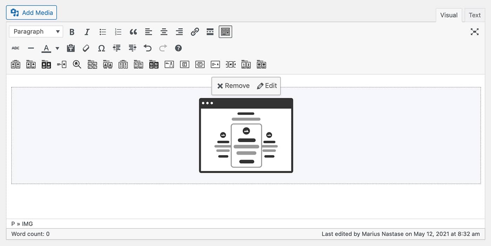The width and height of the screenshot is (491, 246).
Task: Click the Add Media button
Action: [32, 13]
